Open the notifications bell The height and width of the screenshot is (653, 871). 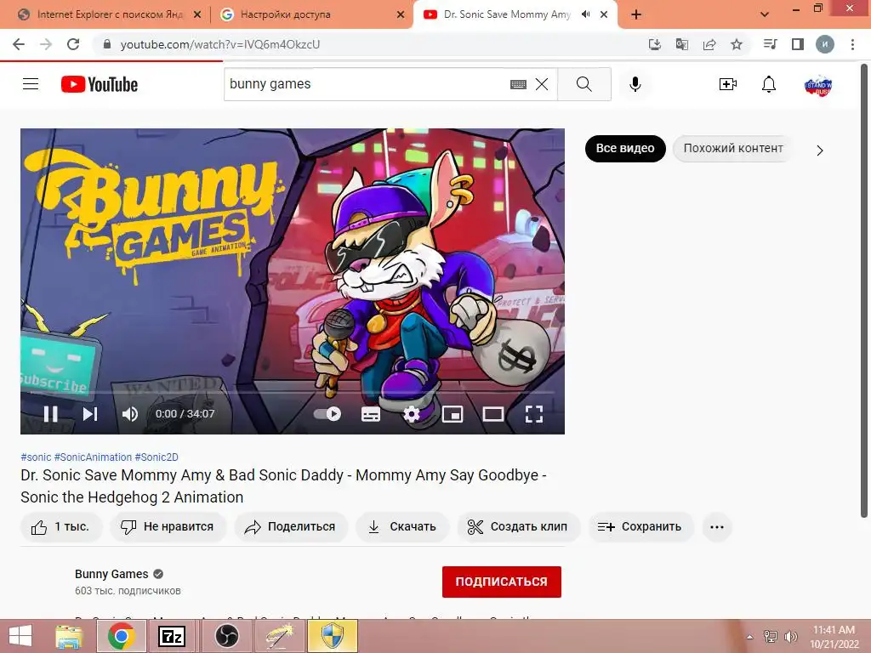[769, 84]
